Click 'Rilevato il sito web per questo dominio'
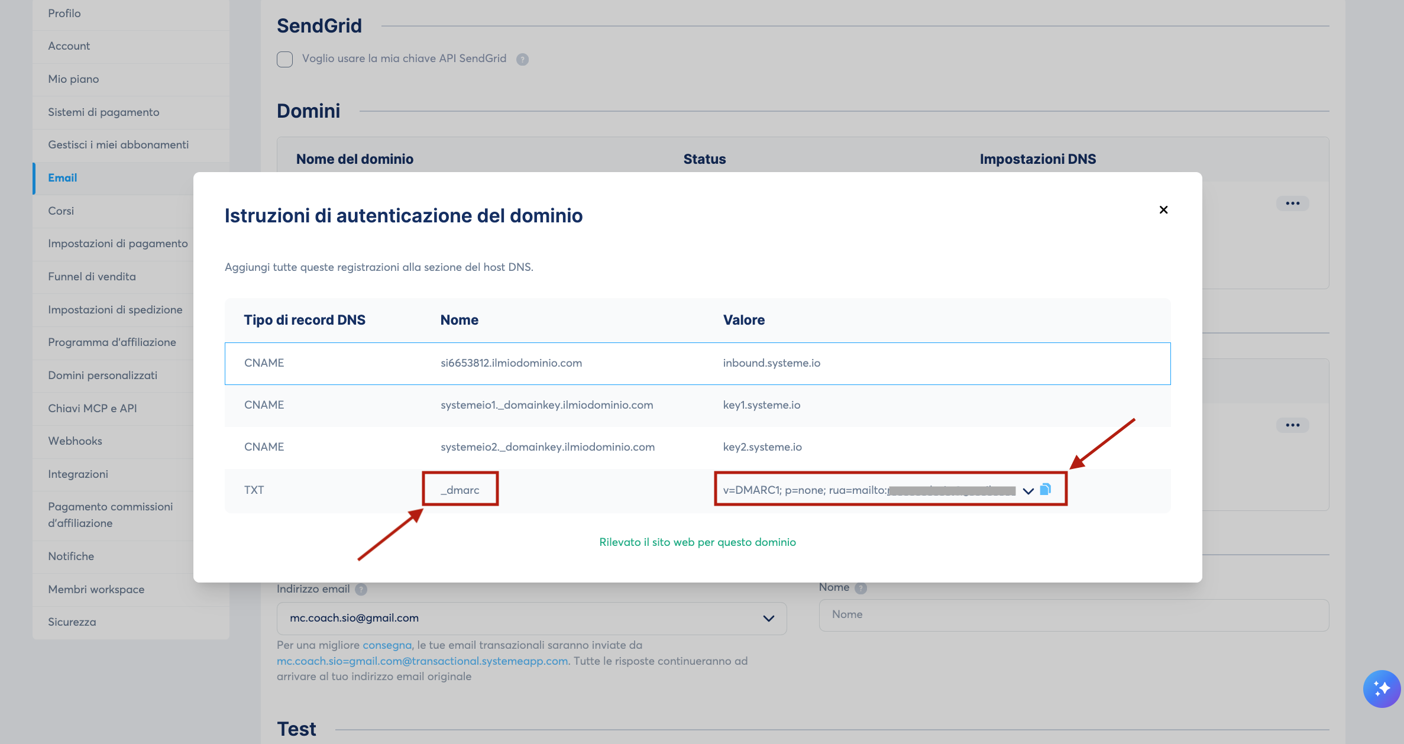The height and width of the screenshot is (744, 1404). pyautogui.click(x=697, y=542)
